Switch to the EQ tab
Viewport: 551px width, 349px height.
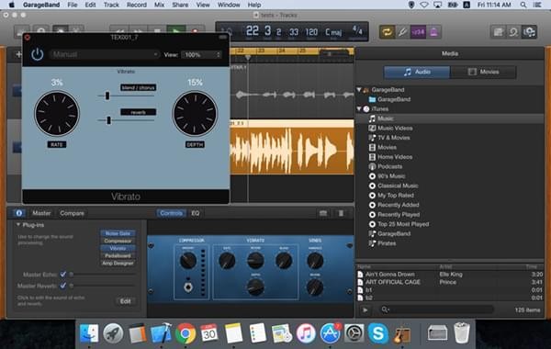tap(195, 213)
